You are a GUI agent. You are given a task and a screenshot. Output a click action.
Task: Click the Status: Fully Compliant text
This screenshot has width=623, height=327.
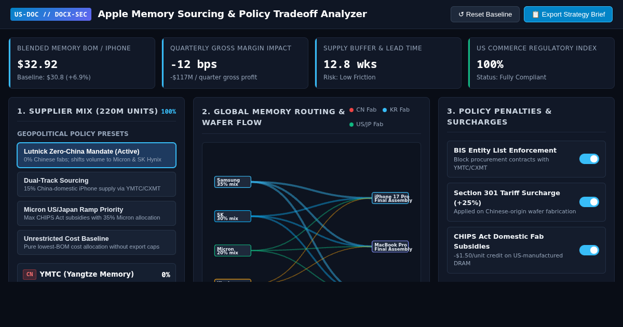point(511,77)
